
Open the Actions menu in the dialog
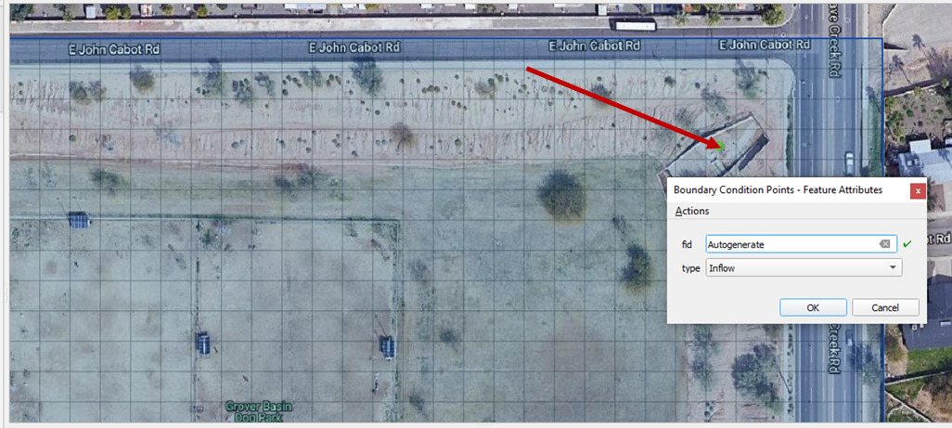click(x=692, y=211)
